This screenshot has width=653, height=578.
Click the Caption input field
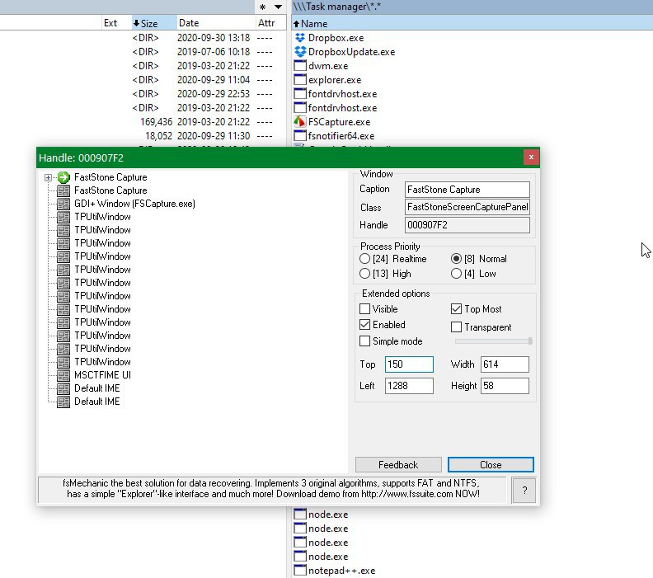(467, 190)
